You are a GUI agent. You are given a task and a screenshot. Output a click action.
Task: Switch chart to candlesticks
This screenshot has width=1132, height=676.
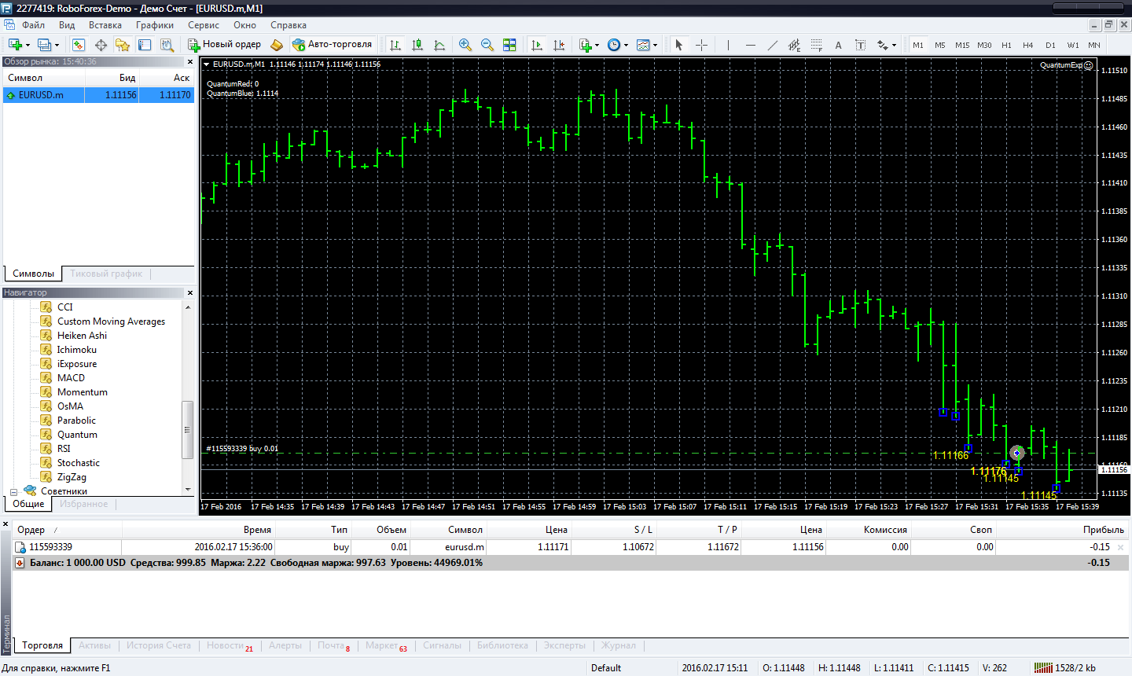coord(417,45)
